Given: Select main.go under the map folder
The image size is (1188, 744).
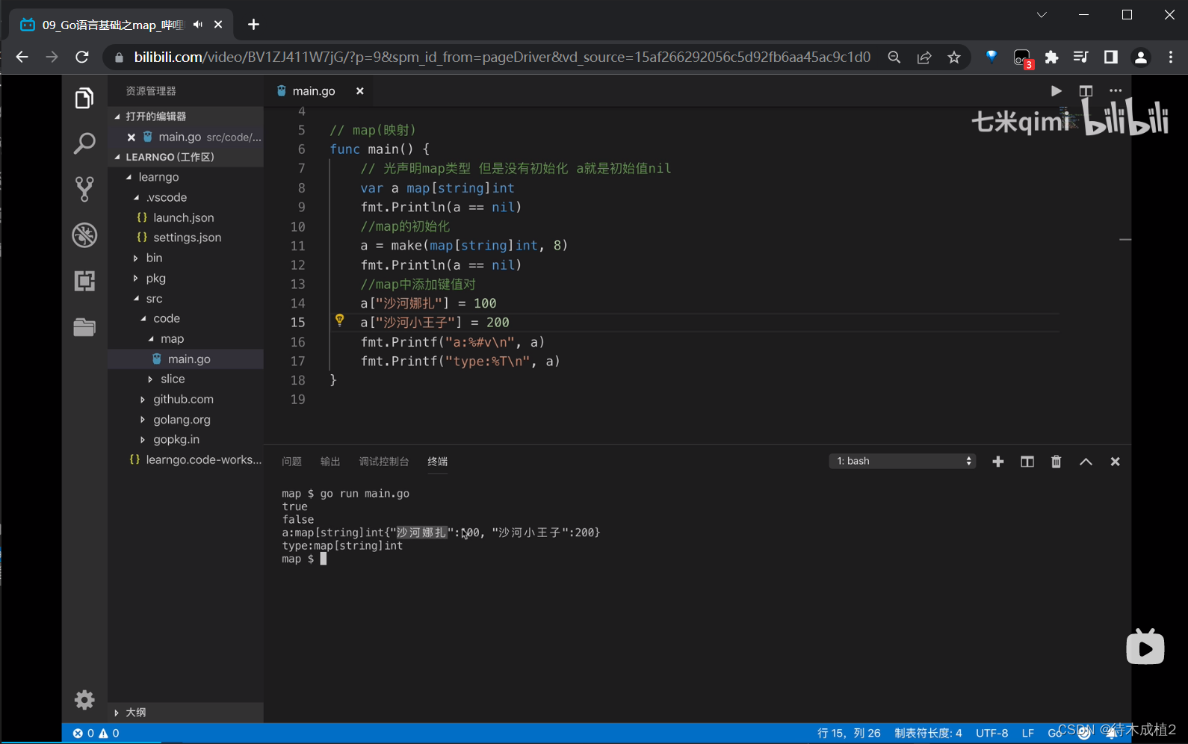Looking at the screenshot, I should click(185, 359).
